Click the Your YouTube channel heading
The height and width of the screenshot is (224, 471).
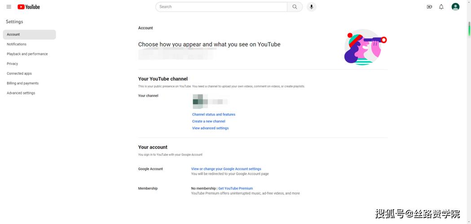tap(163, 79)
